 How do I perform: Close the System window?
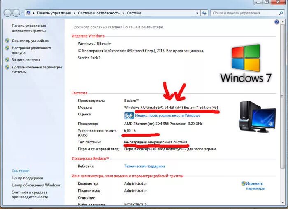278,2
